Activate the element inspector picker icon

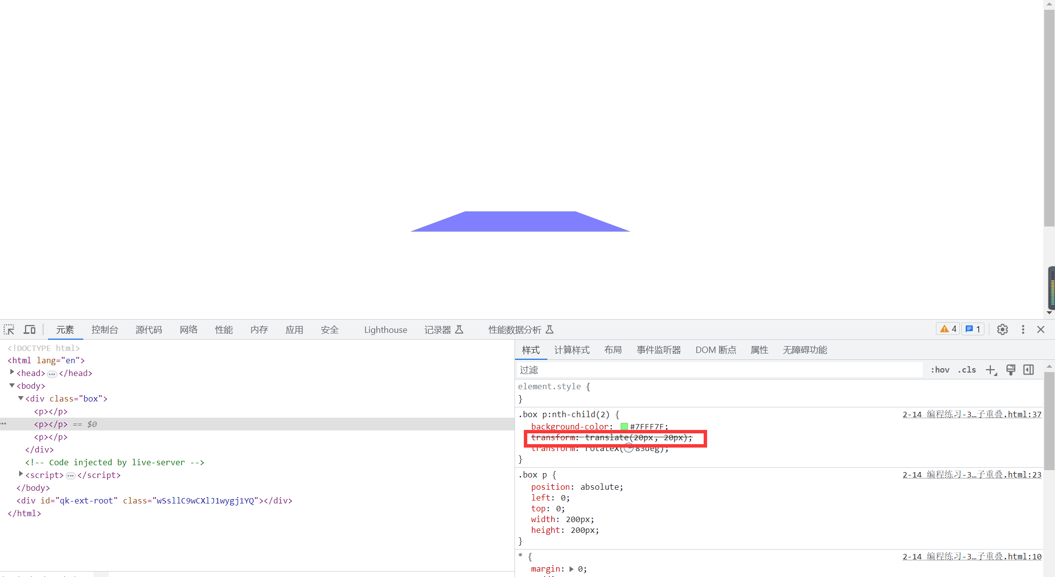[x=9, y=329]
